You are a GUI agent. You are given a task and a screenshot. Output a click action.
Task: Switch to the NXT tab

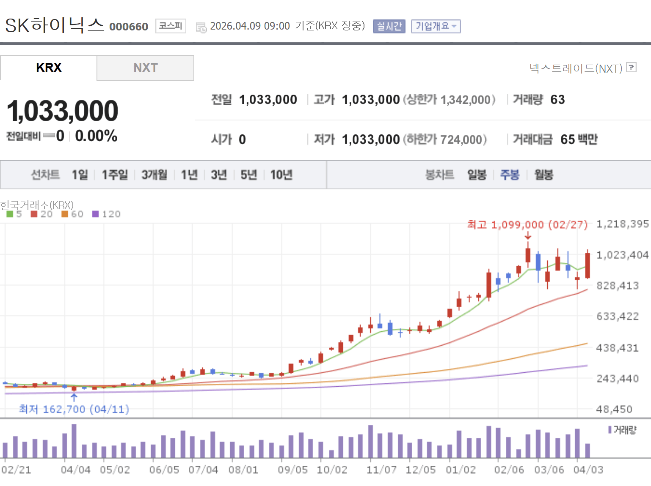pos(146,68)
